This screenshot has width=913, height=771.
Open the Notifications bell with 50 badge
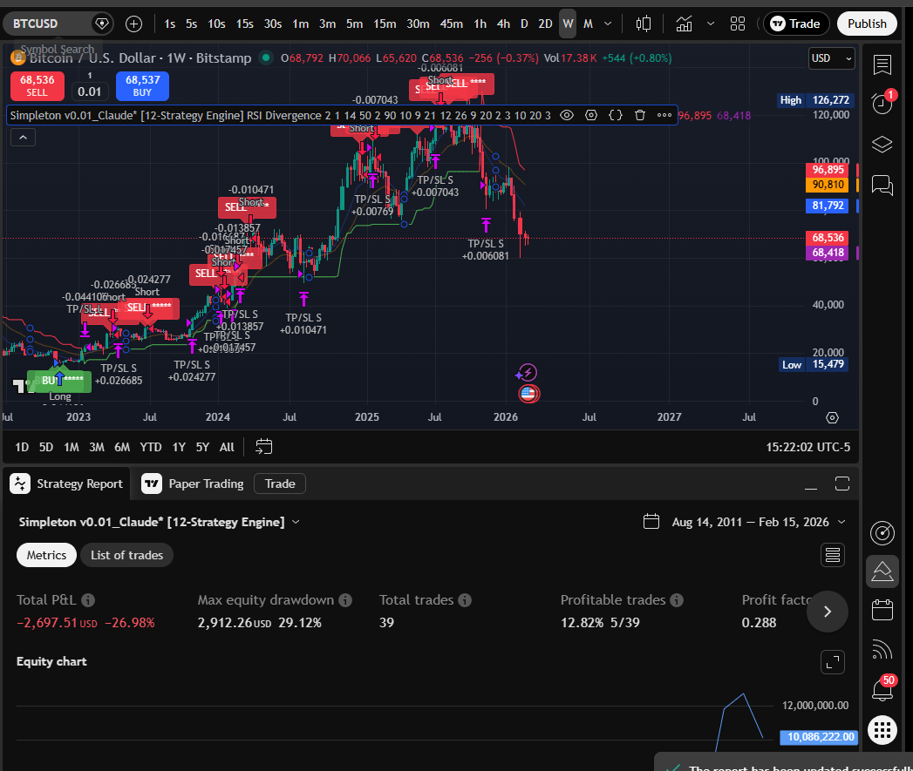(x=881, y=686)
